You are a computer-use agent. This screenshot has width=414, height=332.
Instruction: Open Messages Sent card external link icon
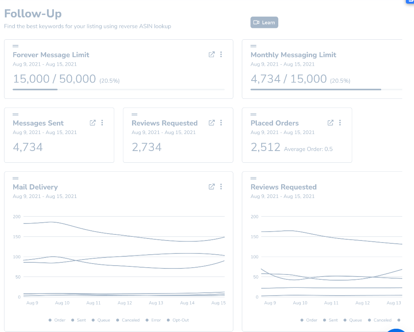tap(92, 123)
